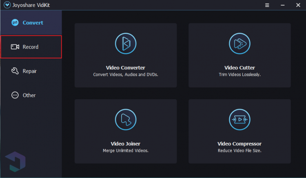Click the Convert arrows icon
The height and width of the screenshot is (178, 306).
15,22
